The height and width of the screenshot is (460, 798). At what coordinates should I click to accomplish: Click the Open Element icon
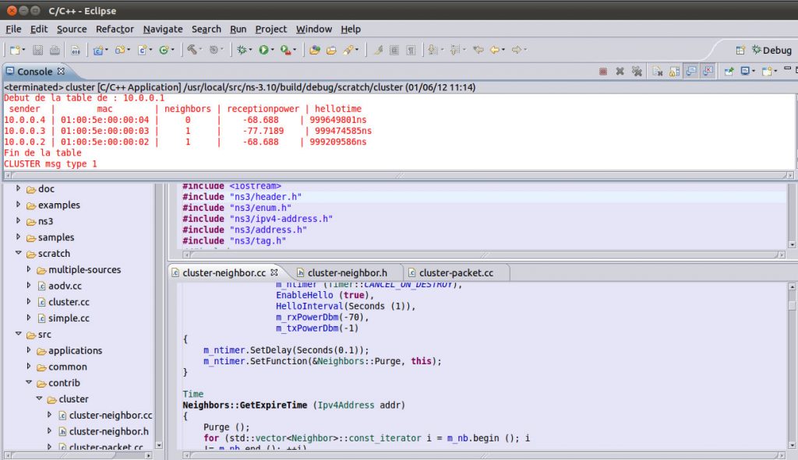(315, 50)
